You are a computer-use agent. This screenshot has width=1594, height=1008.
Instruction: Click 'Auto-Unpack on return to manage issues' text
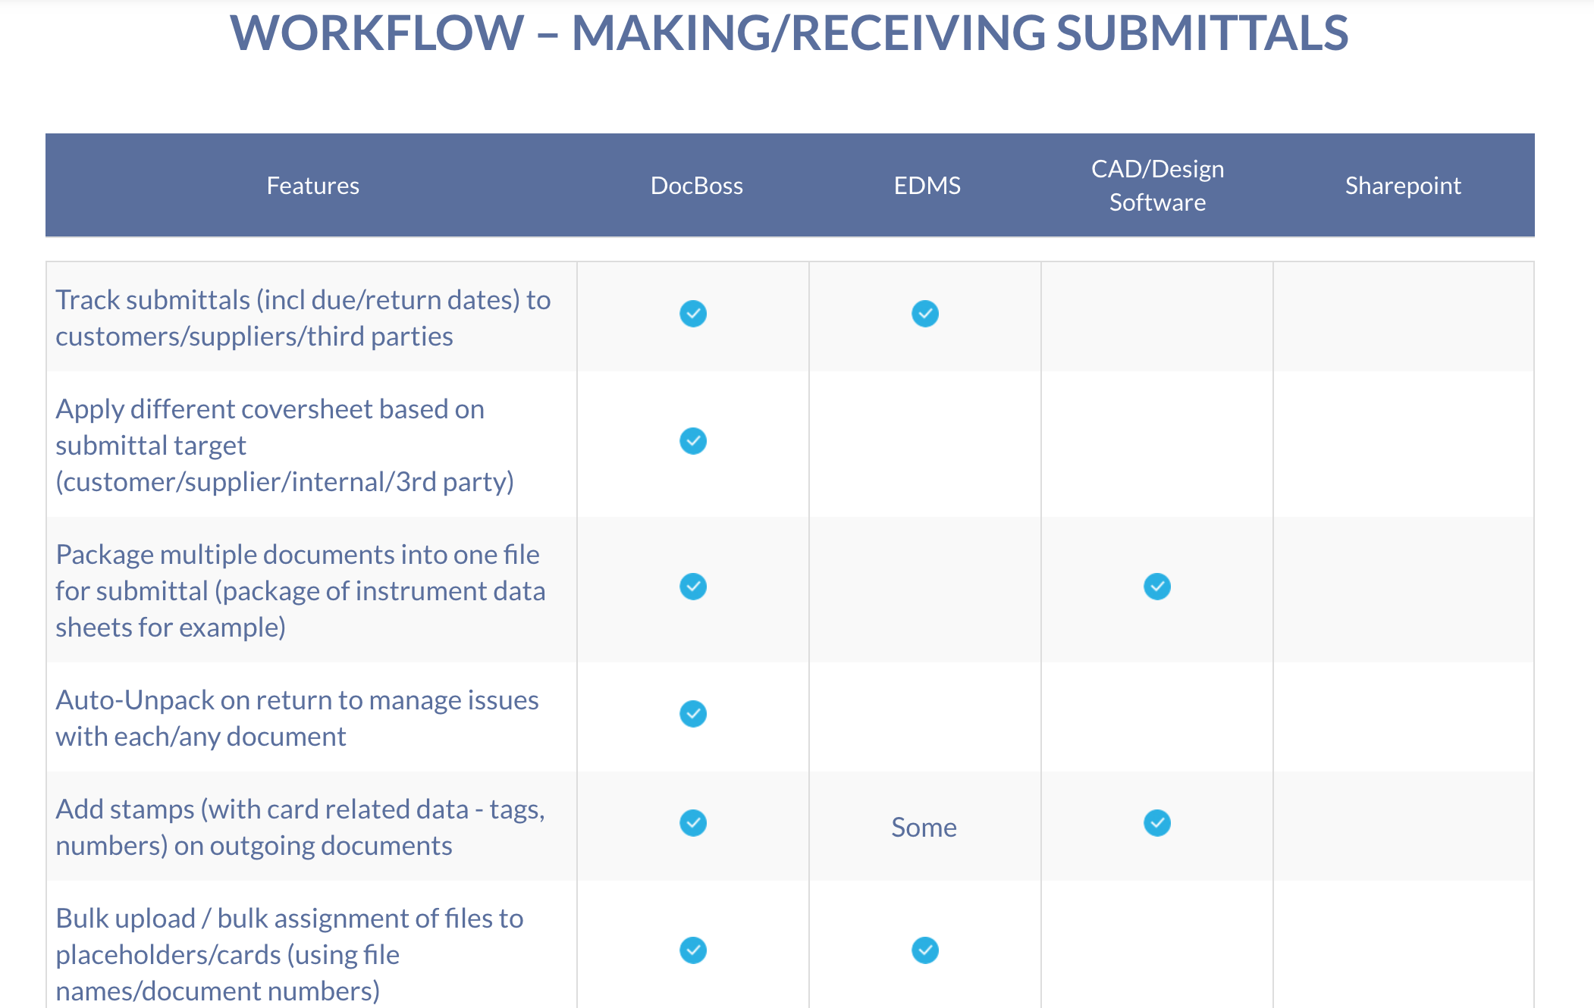coord(297,700)
